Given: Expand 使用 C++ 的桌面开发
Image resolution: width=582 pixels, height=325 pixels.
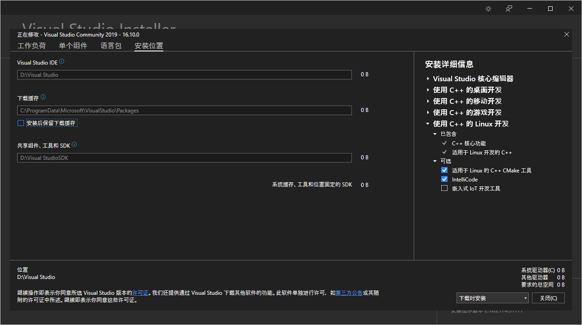Looking at the screenshot, I should pos(428,90).
